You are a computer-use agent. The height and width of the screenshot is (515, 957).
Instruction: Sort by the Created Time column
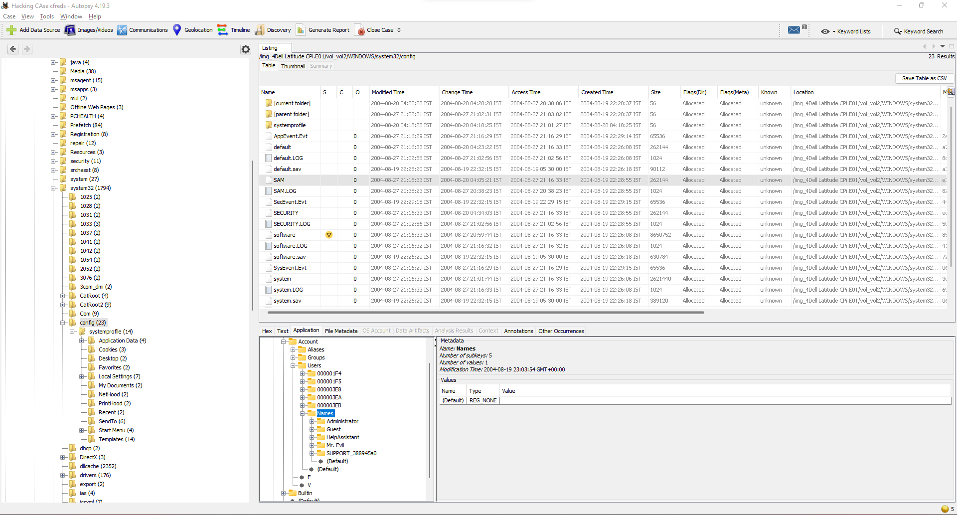pos(613,92)
